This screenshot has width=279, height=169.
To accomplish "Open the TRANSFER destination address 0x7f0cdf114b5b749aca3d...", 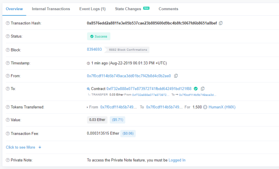I will [198, 95].
